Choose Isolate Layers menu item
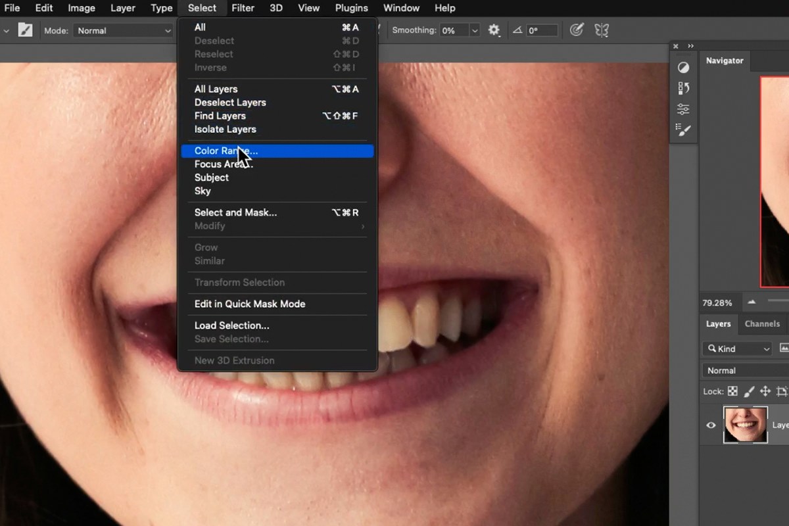 [x=277, y=130]
